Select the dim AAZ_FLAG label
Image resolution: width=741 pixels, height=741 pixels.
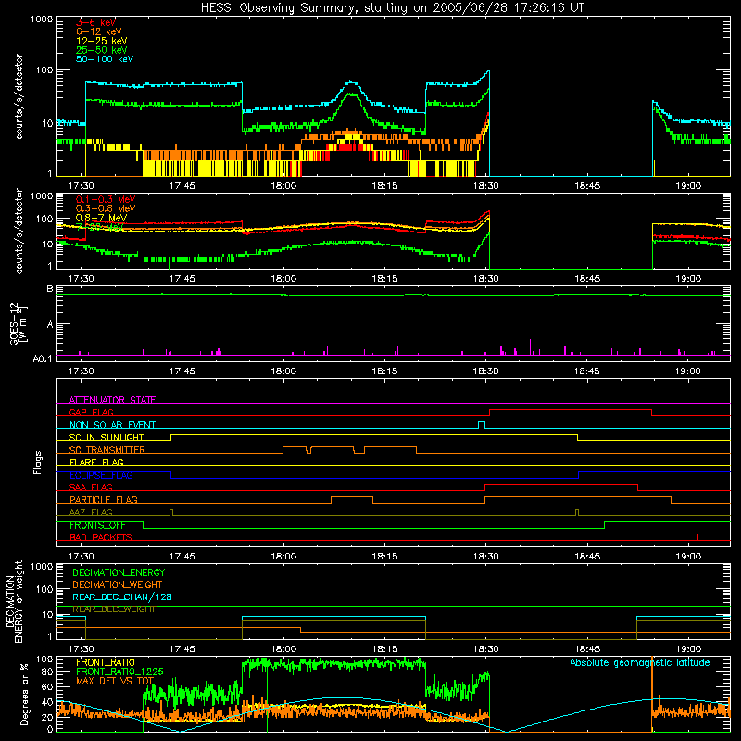[91, 512]
